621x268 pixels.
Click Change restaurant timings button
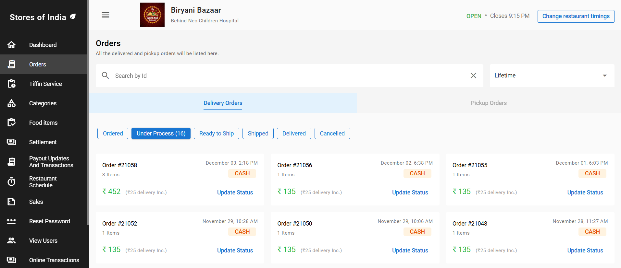click(576, 16)
